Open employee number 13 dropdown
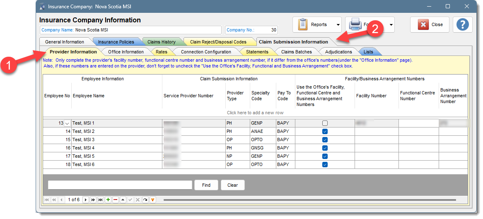Viewport: 483px width, 219px height. [x=67, y=123]
